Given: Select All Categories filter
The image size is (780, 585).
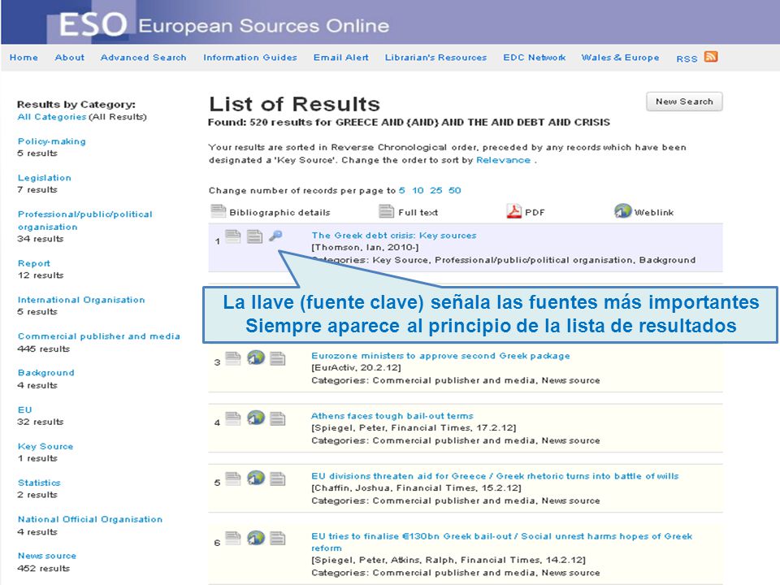Looking at the screenshot, I should pyautogui.click(x=52, y=117).
